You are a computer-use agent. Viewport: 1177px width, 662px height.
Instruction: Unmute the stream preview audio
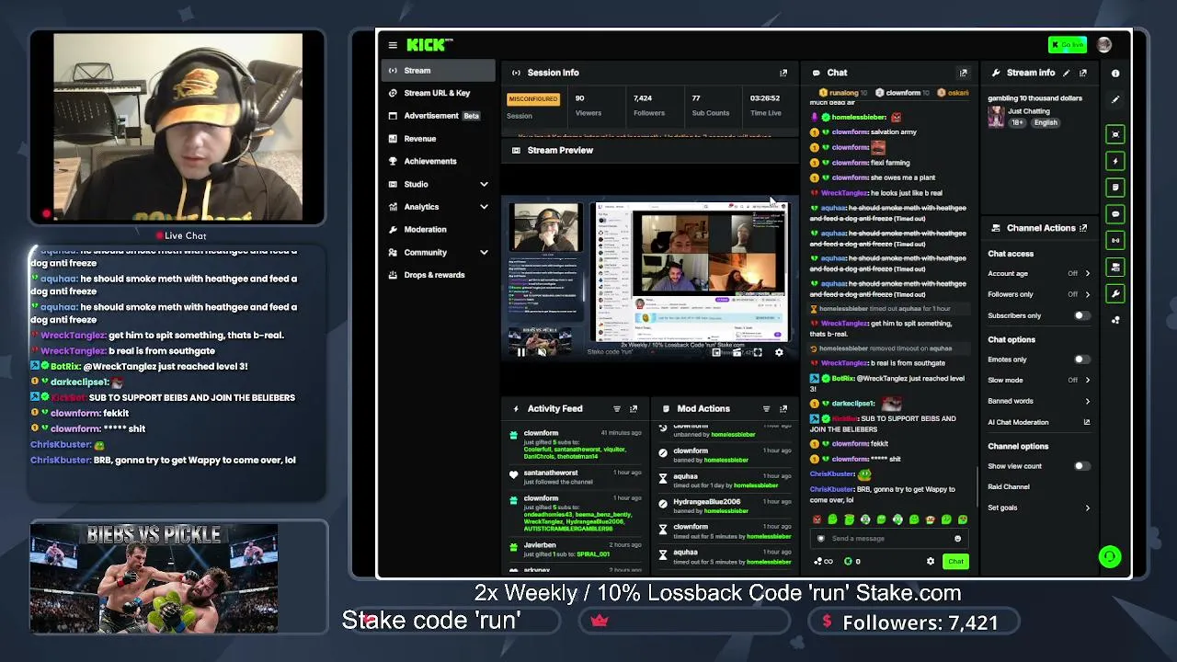tap(541, 352)
